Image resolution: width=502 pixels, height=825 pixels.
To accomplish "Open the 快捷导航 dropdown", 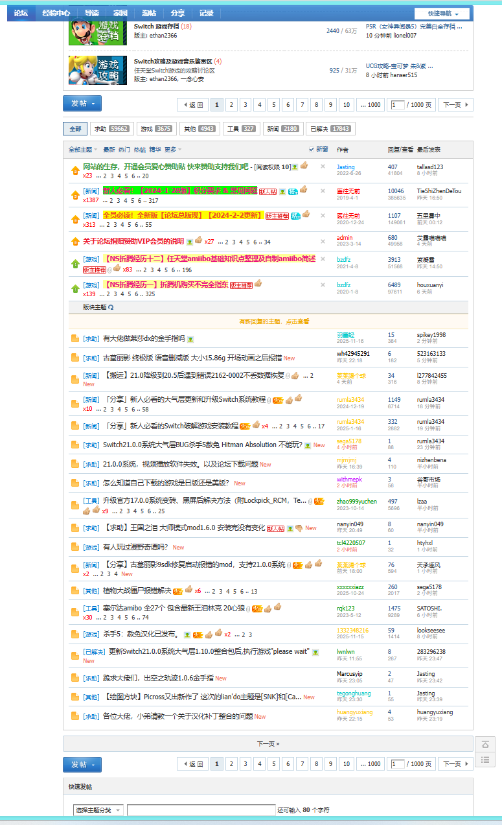I will 442,14.
